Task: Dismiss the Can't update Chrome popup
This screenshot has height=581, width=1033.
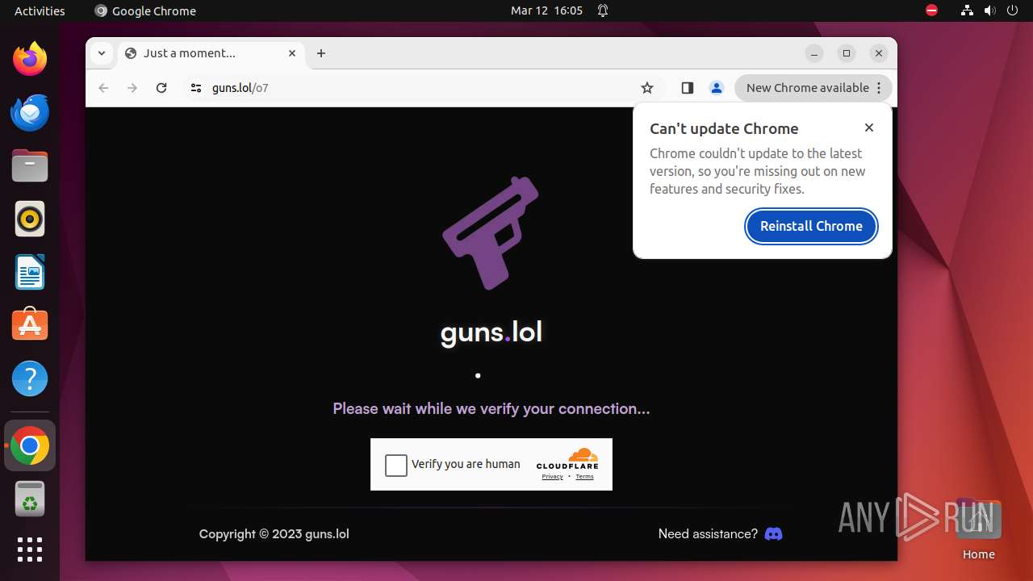Action: [868, 127]
